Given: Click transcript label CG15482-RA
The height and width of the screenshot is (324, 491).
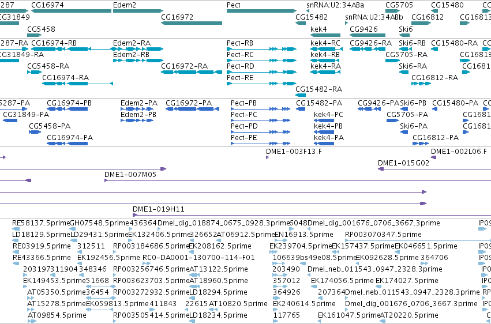Looking at the screenshot, I should [318, 89].
